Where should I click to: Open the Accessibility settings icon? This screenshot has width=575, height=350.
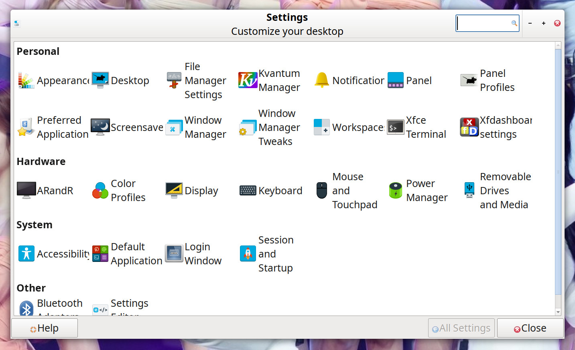point(26,254)
